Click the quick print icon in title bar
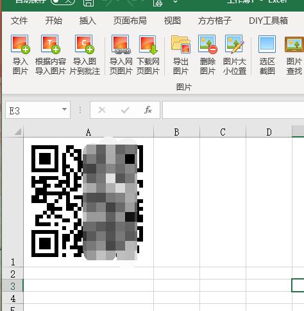This screenshot has height=311, width=304. [158, 3]
